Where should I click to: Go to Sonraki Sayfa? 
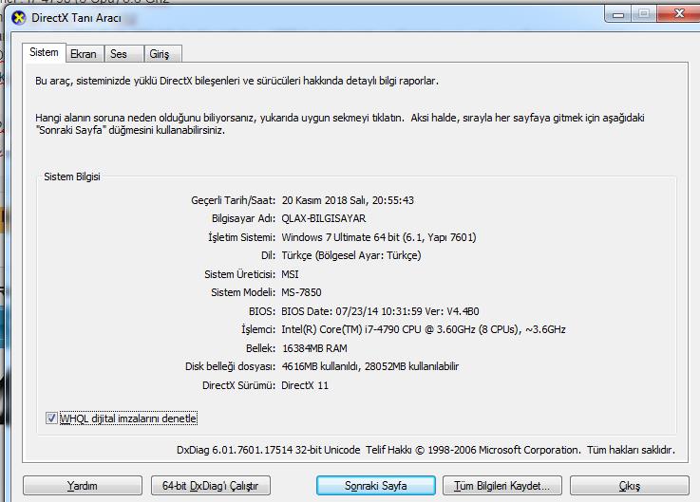point(376,486)
